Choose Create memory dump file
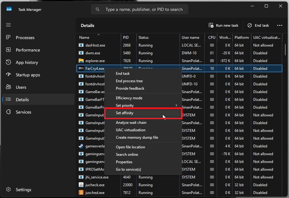This screenshot has height=198, width=289. coord(143,137)
